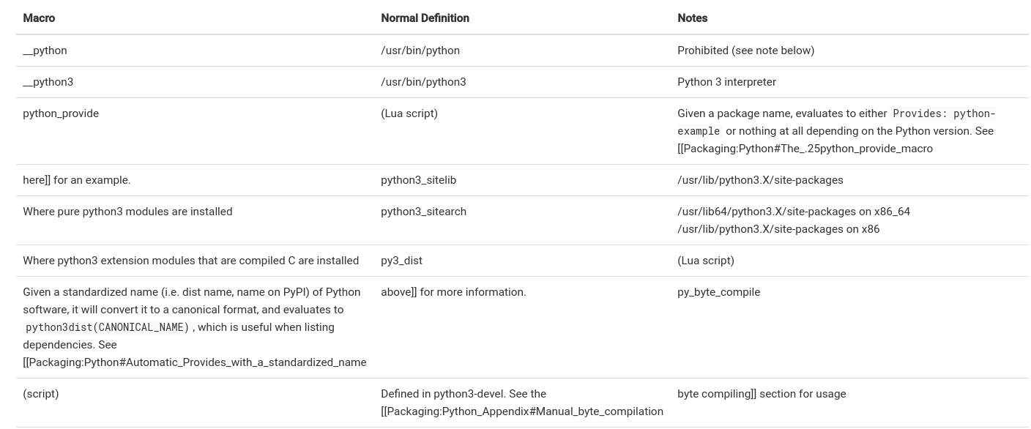This screenshot has height=429, width=1031.
Task: Click the /usr/lib64/python3.X/site-packages on x86_64 text
Action: click(x=794, y=212)
